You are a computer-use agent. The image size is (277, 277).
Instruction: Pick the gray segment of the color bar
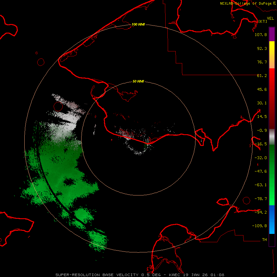[x=272, y=137]
